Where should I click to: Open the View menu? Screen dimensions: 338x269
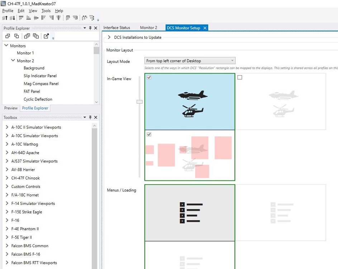click(x=33, y=10)
